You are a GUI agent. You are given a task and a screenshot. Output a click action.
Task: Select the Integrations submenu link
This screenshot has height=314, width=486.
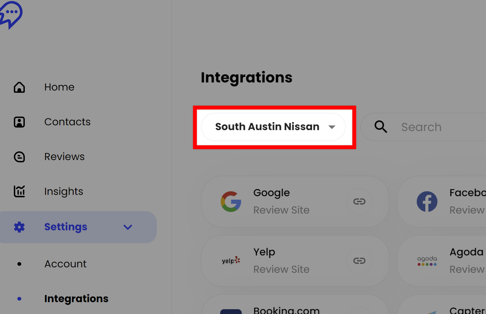[76, 299]
